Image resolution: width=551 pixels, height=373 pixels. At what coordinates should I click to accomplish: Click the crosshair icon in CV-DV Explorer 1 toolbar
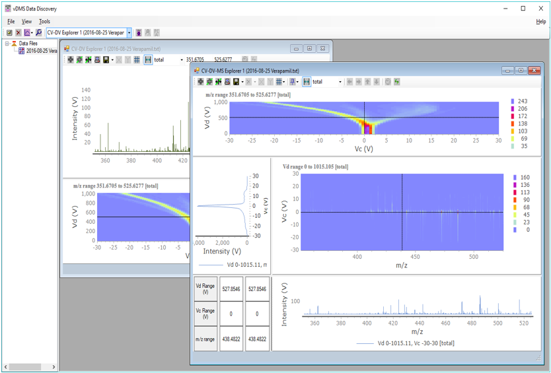pyautogui.click(x=71, y=59)
